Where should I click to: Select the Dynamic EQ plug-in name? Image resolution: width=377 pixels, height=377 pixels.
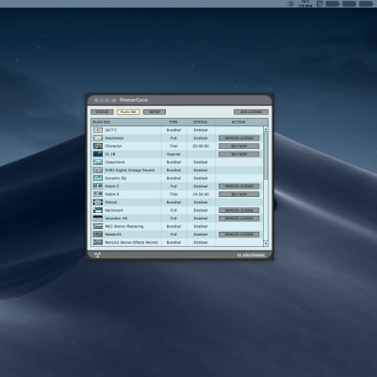pyautogui.click(x=115, y=178)
